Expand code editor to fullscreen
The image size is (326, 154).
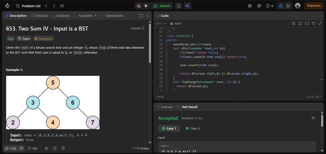[x=320, y=24]
